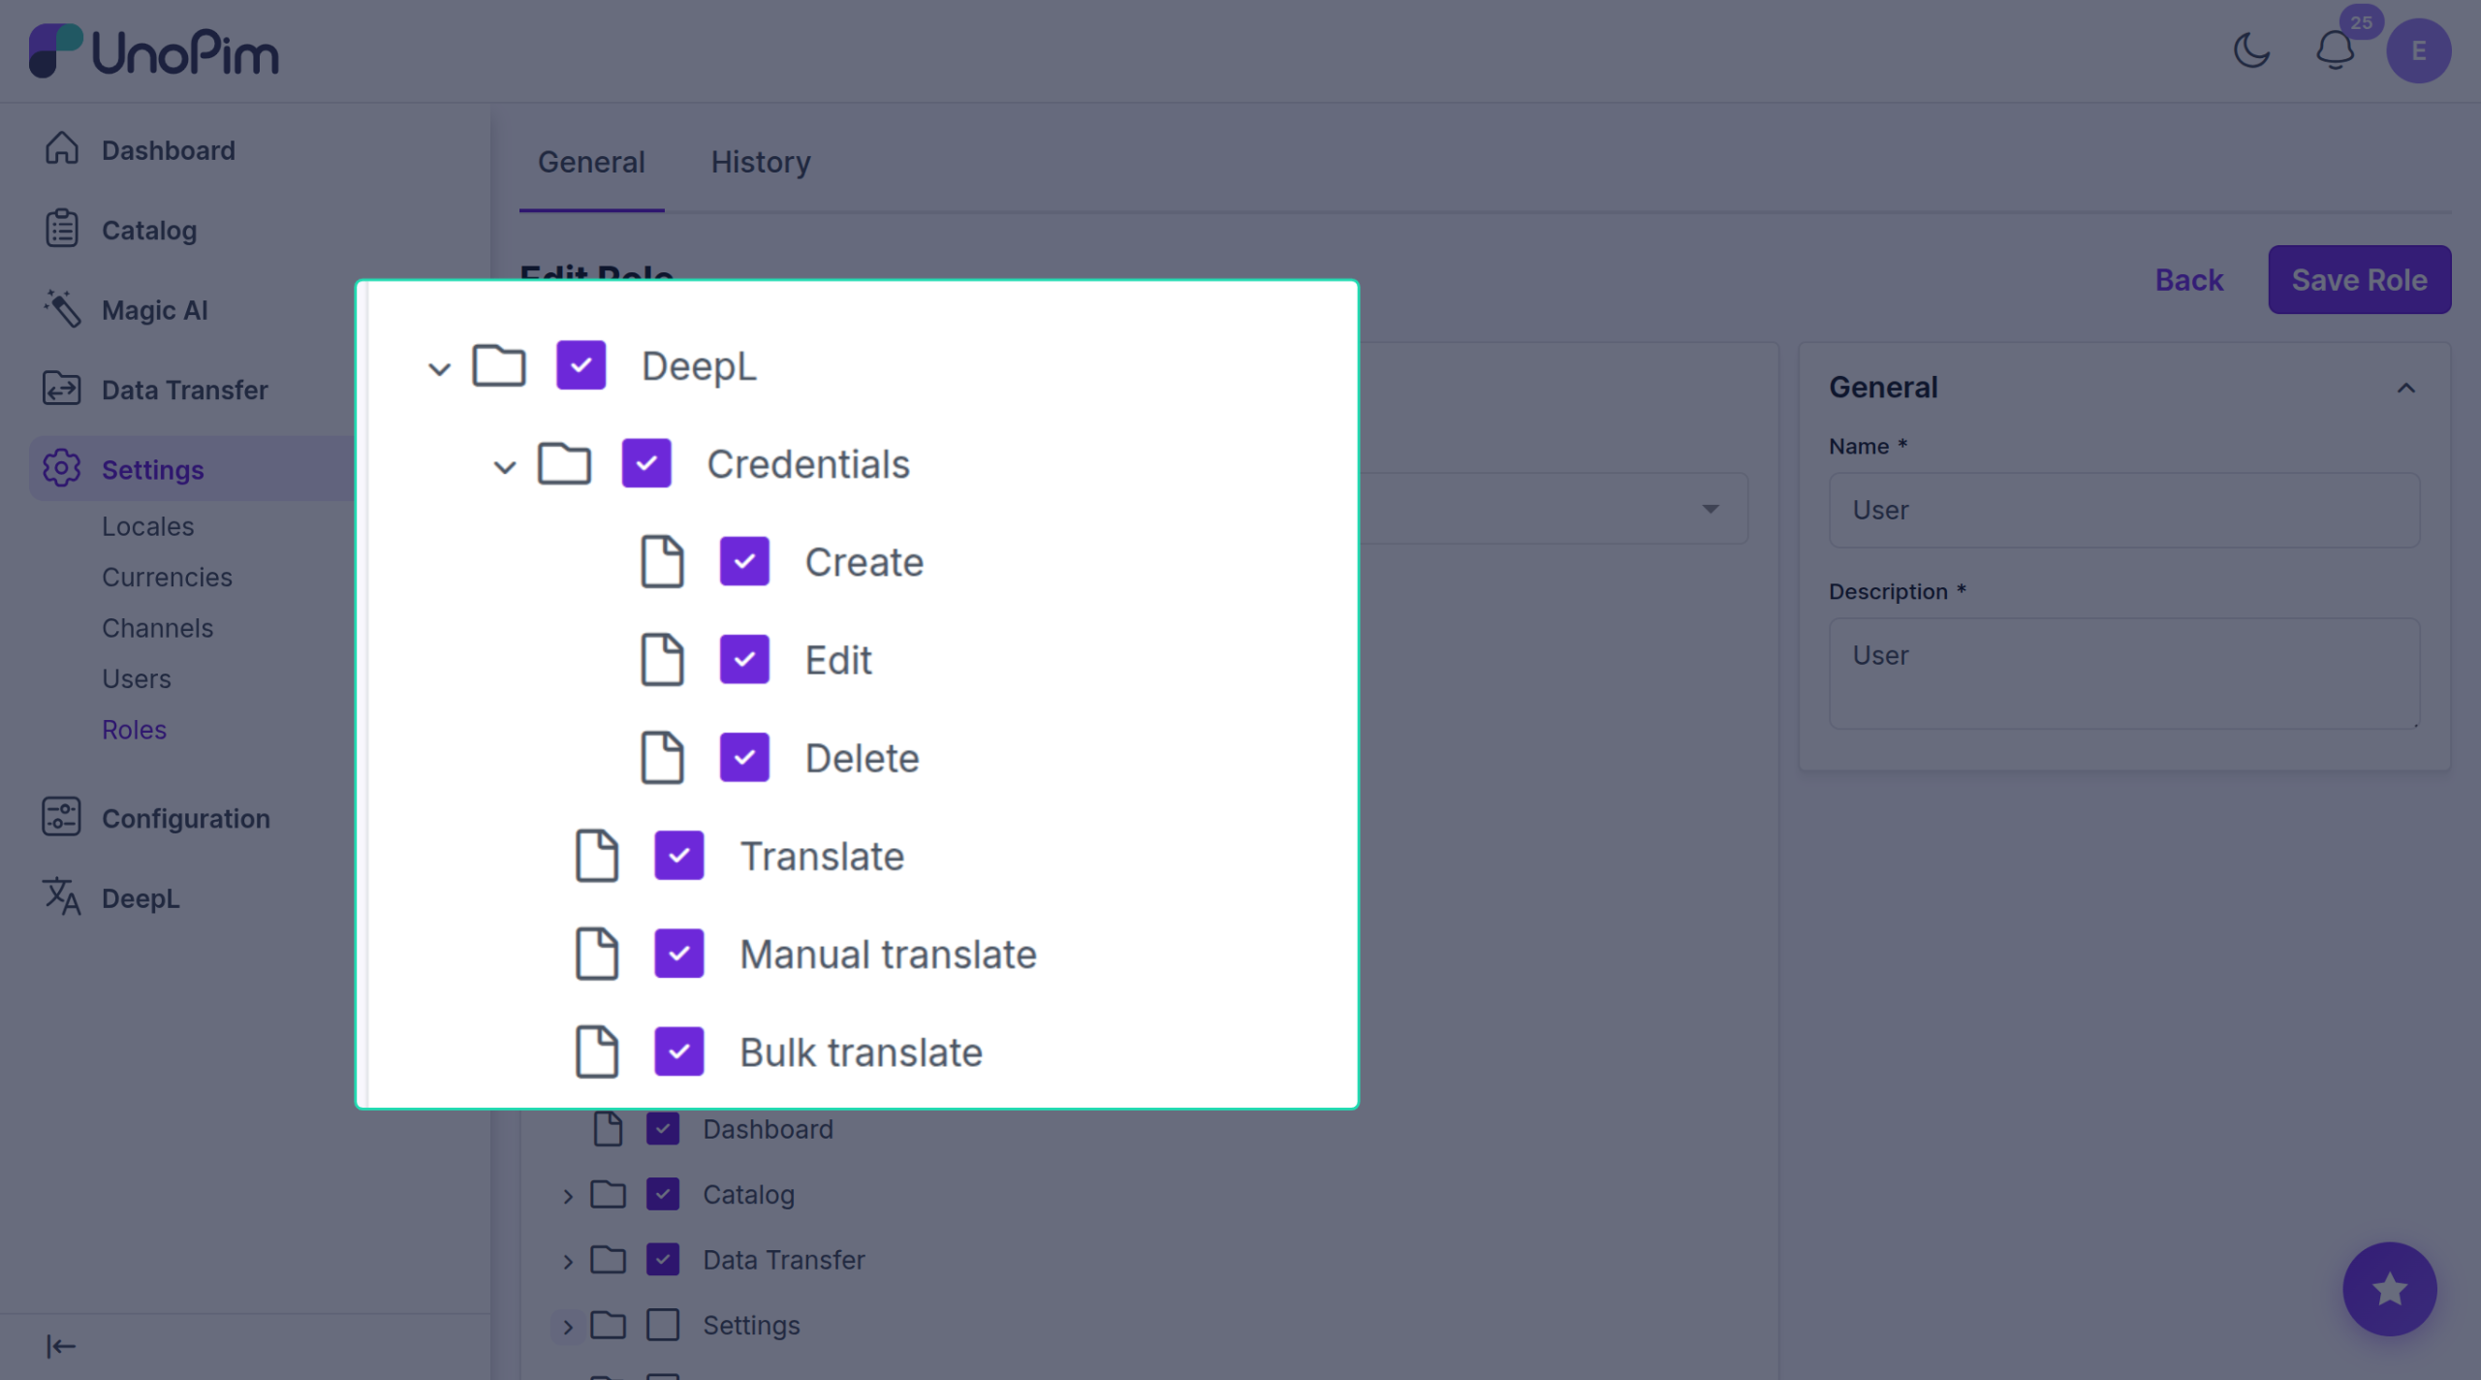Expand the Catalog tree node

coord(569,1196)
